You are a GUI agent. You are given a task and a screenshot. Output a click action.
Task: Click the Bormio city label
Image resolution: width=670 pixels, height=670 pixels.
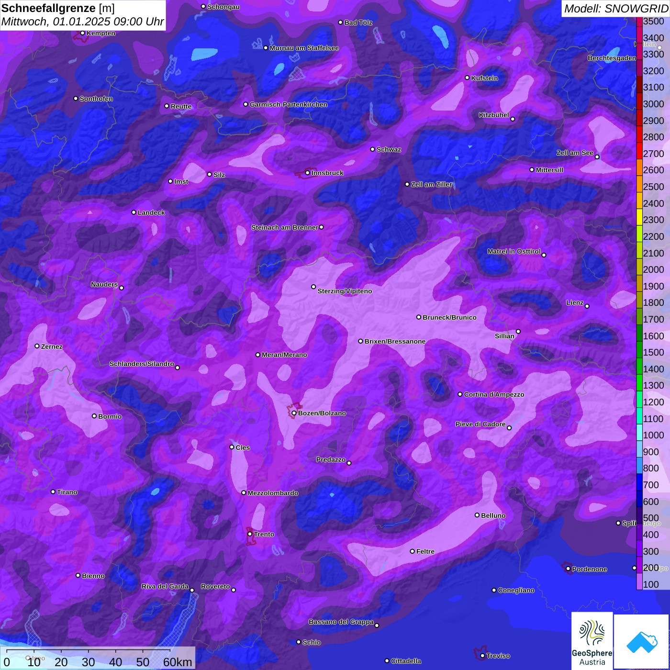[110, 416]
